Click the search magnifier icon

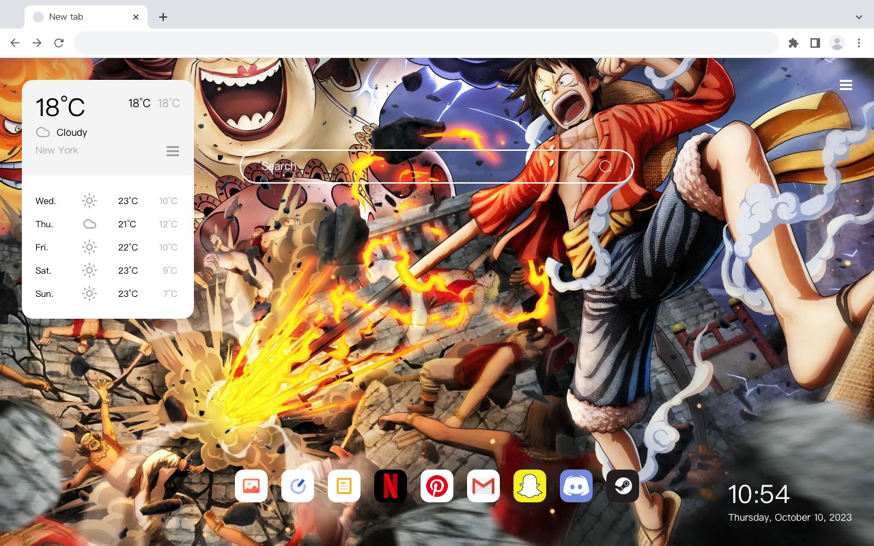[x=605, y=167]
